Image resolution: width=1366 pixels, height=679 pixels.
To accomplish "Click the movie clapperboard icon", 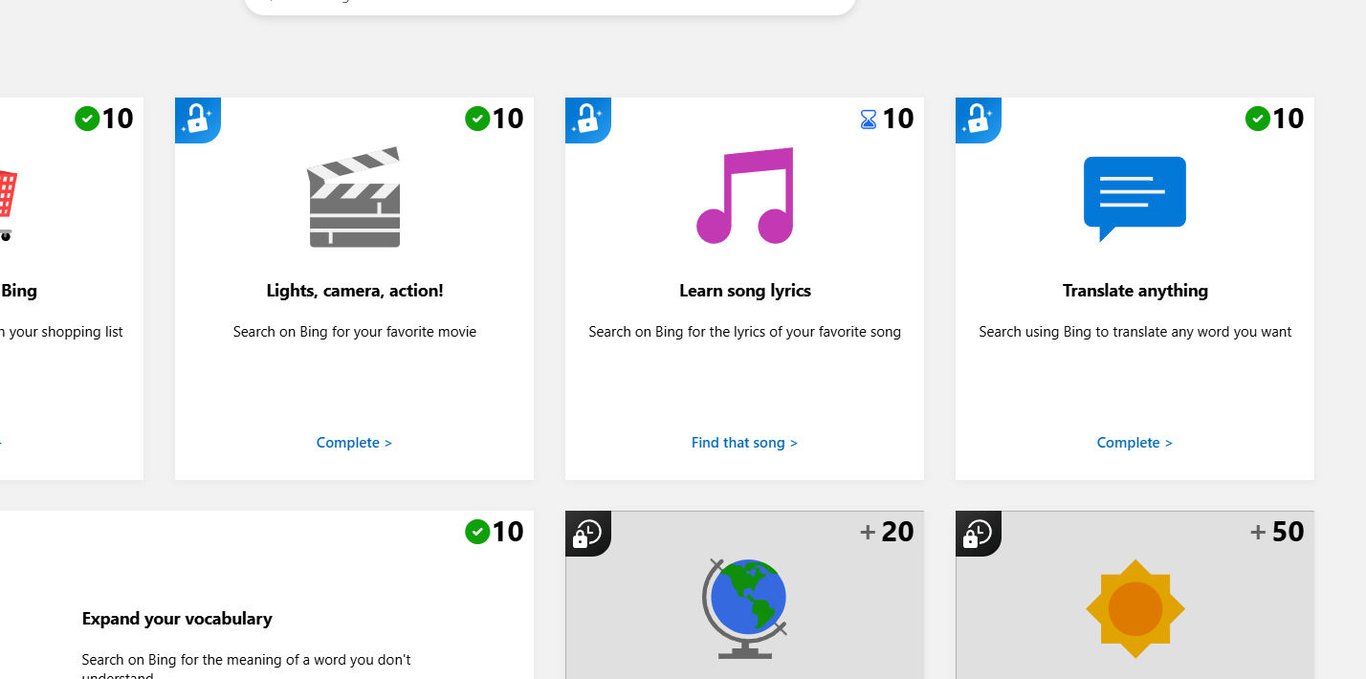I will pos(354,197).
